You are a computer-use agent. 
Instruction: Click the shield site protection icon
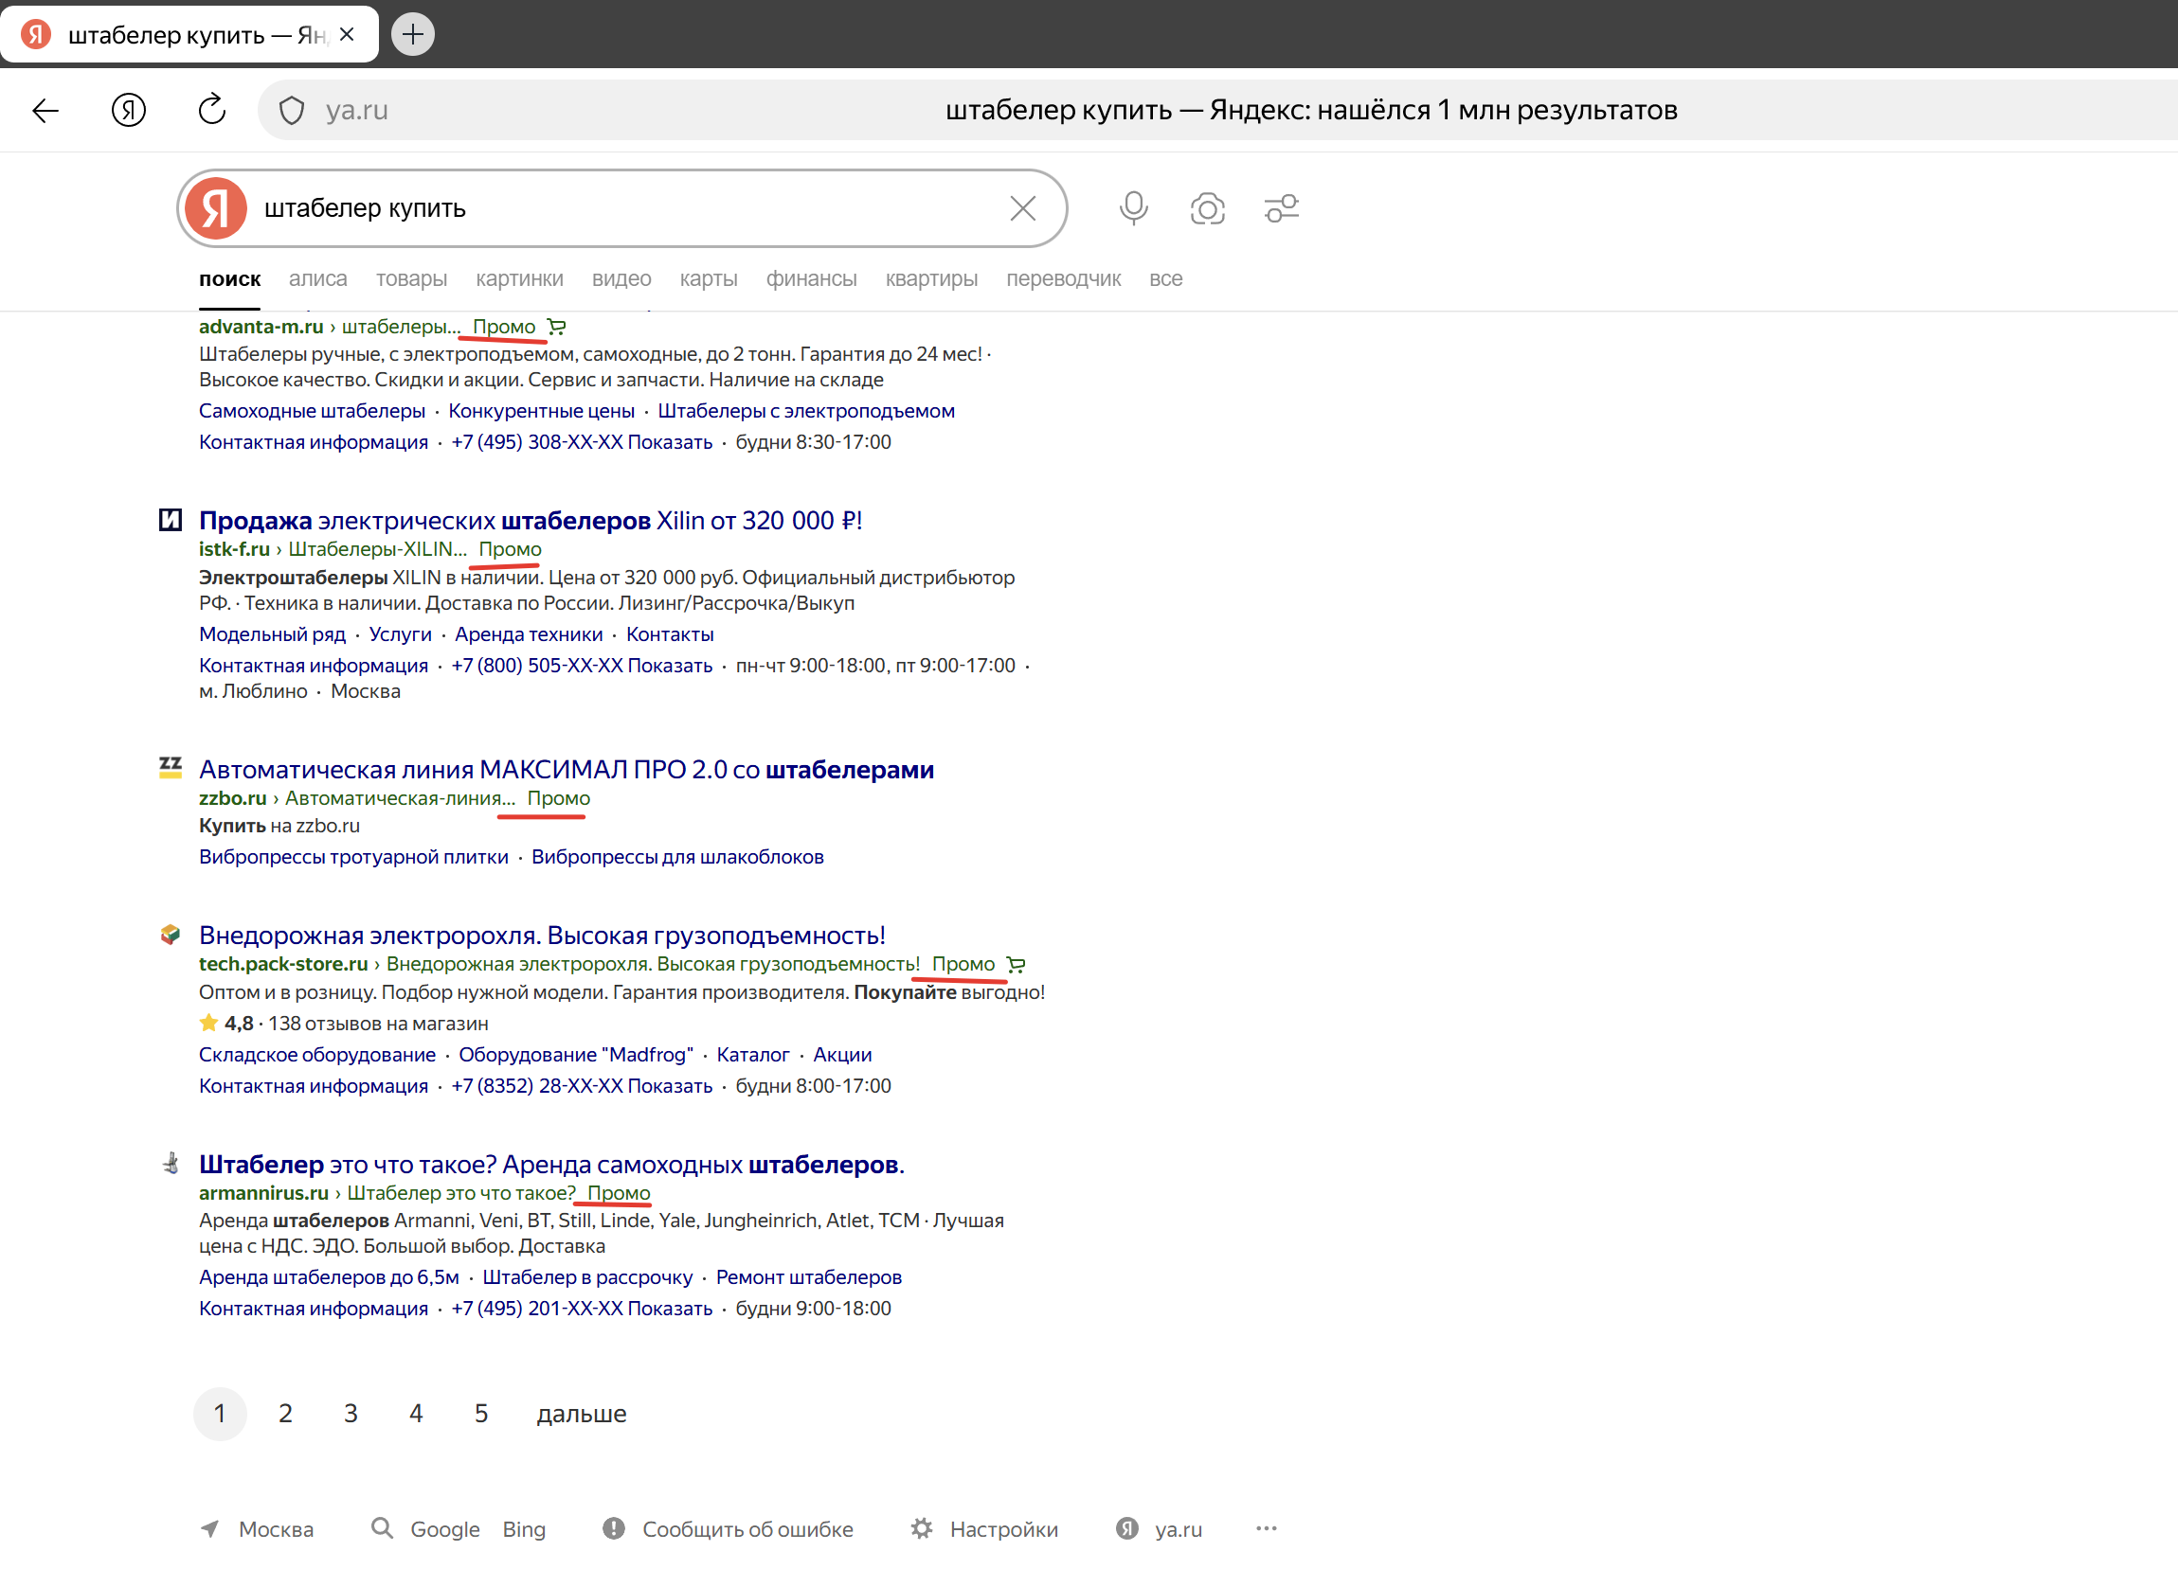(291, 111)
